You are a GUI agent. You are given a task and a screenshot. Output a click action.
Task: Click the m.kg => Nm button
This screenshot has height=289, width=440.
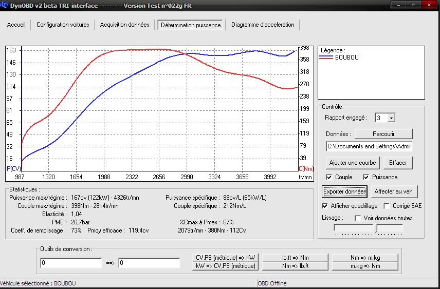coord(365,266)
